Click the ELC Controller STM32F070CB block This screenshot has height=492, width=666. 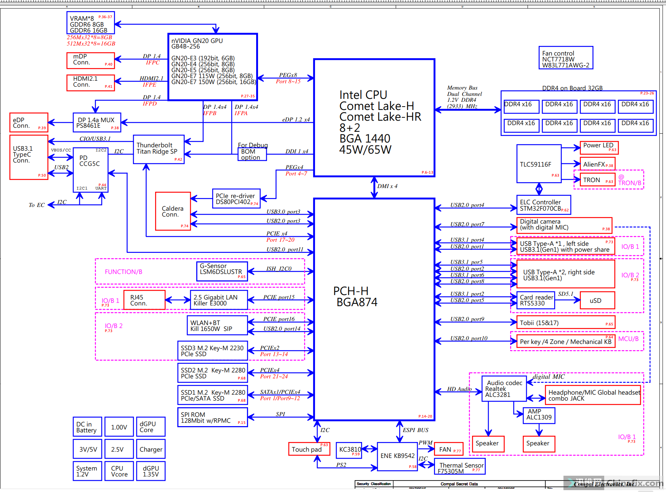(x=543, y=205)
